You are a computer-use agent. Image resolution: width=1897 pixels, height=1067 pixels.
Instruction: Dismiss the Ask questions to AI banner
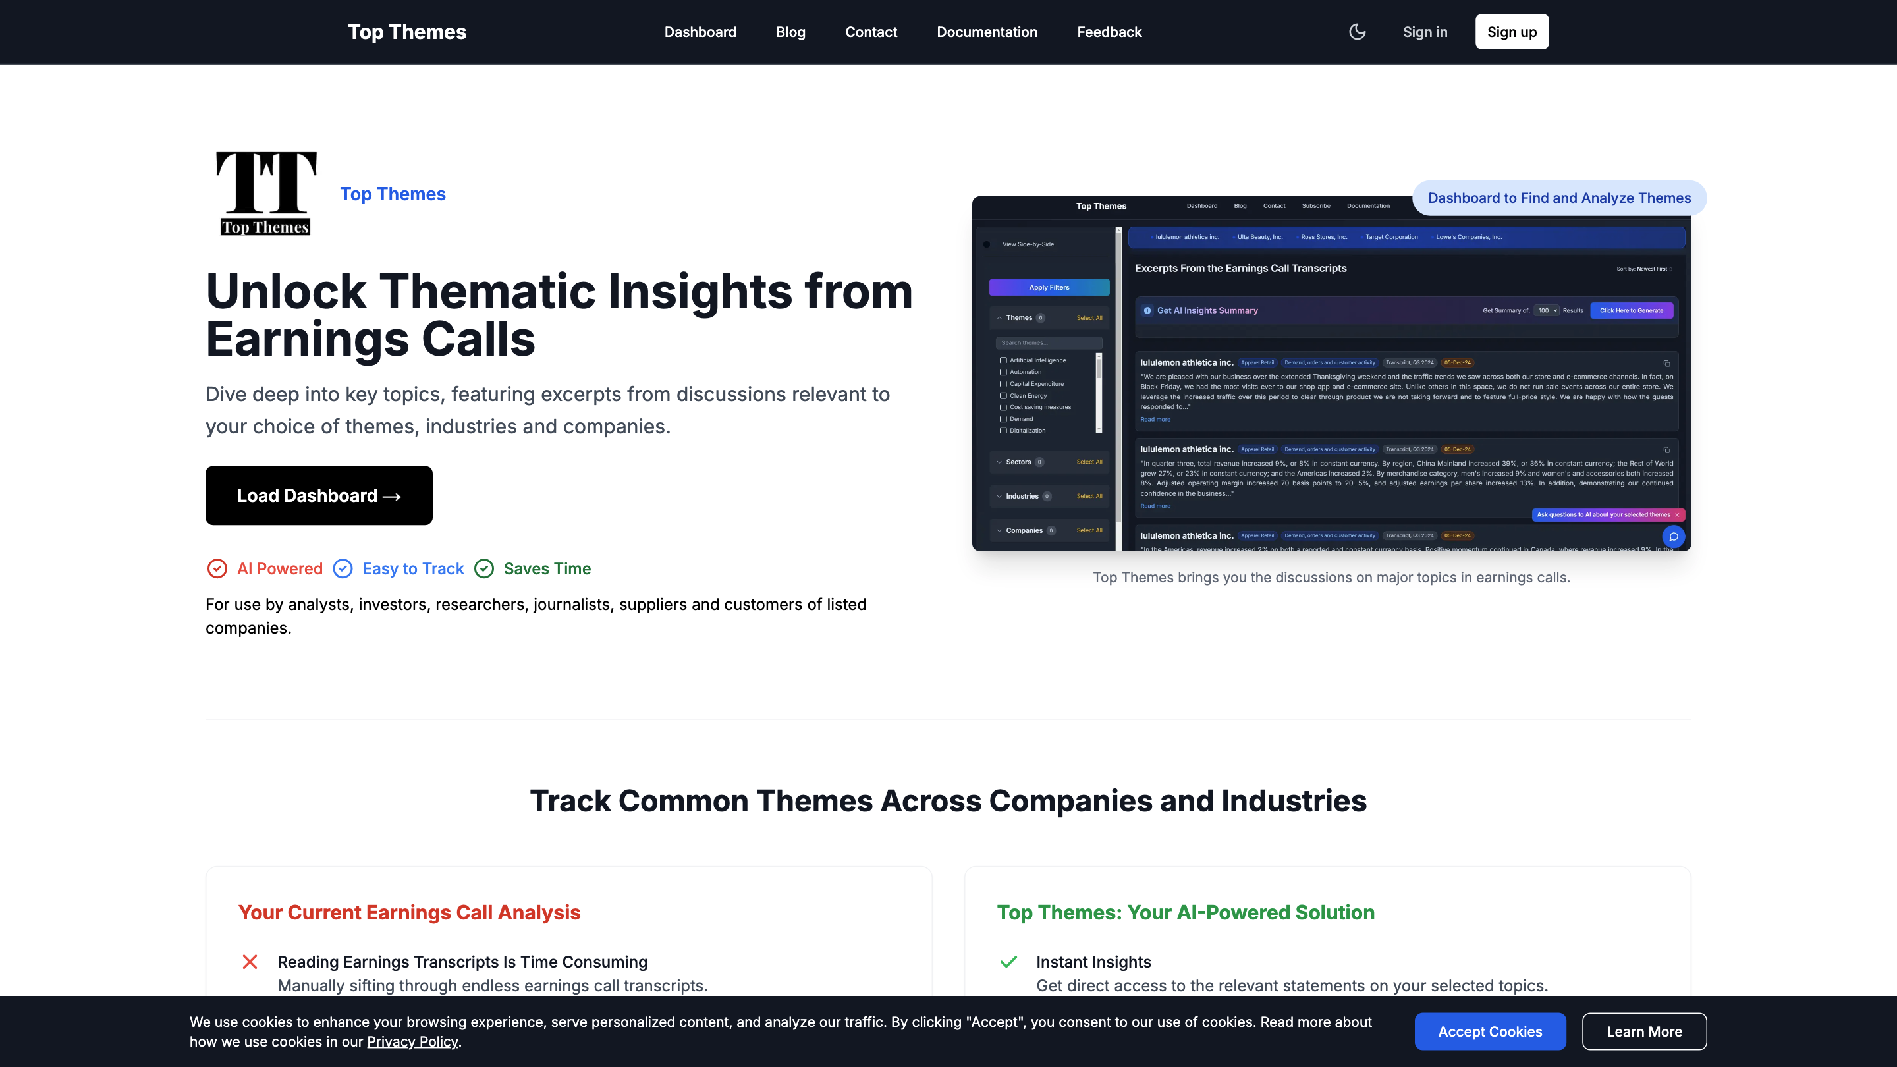click(x=1678, y=514)
